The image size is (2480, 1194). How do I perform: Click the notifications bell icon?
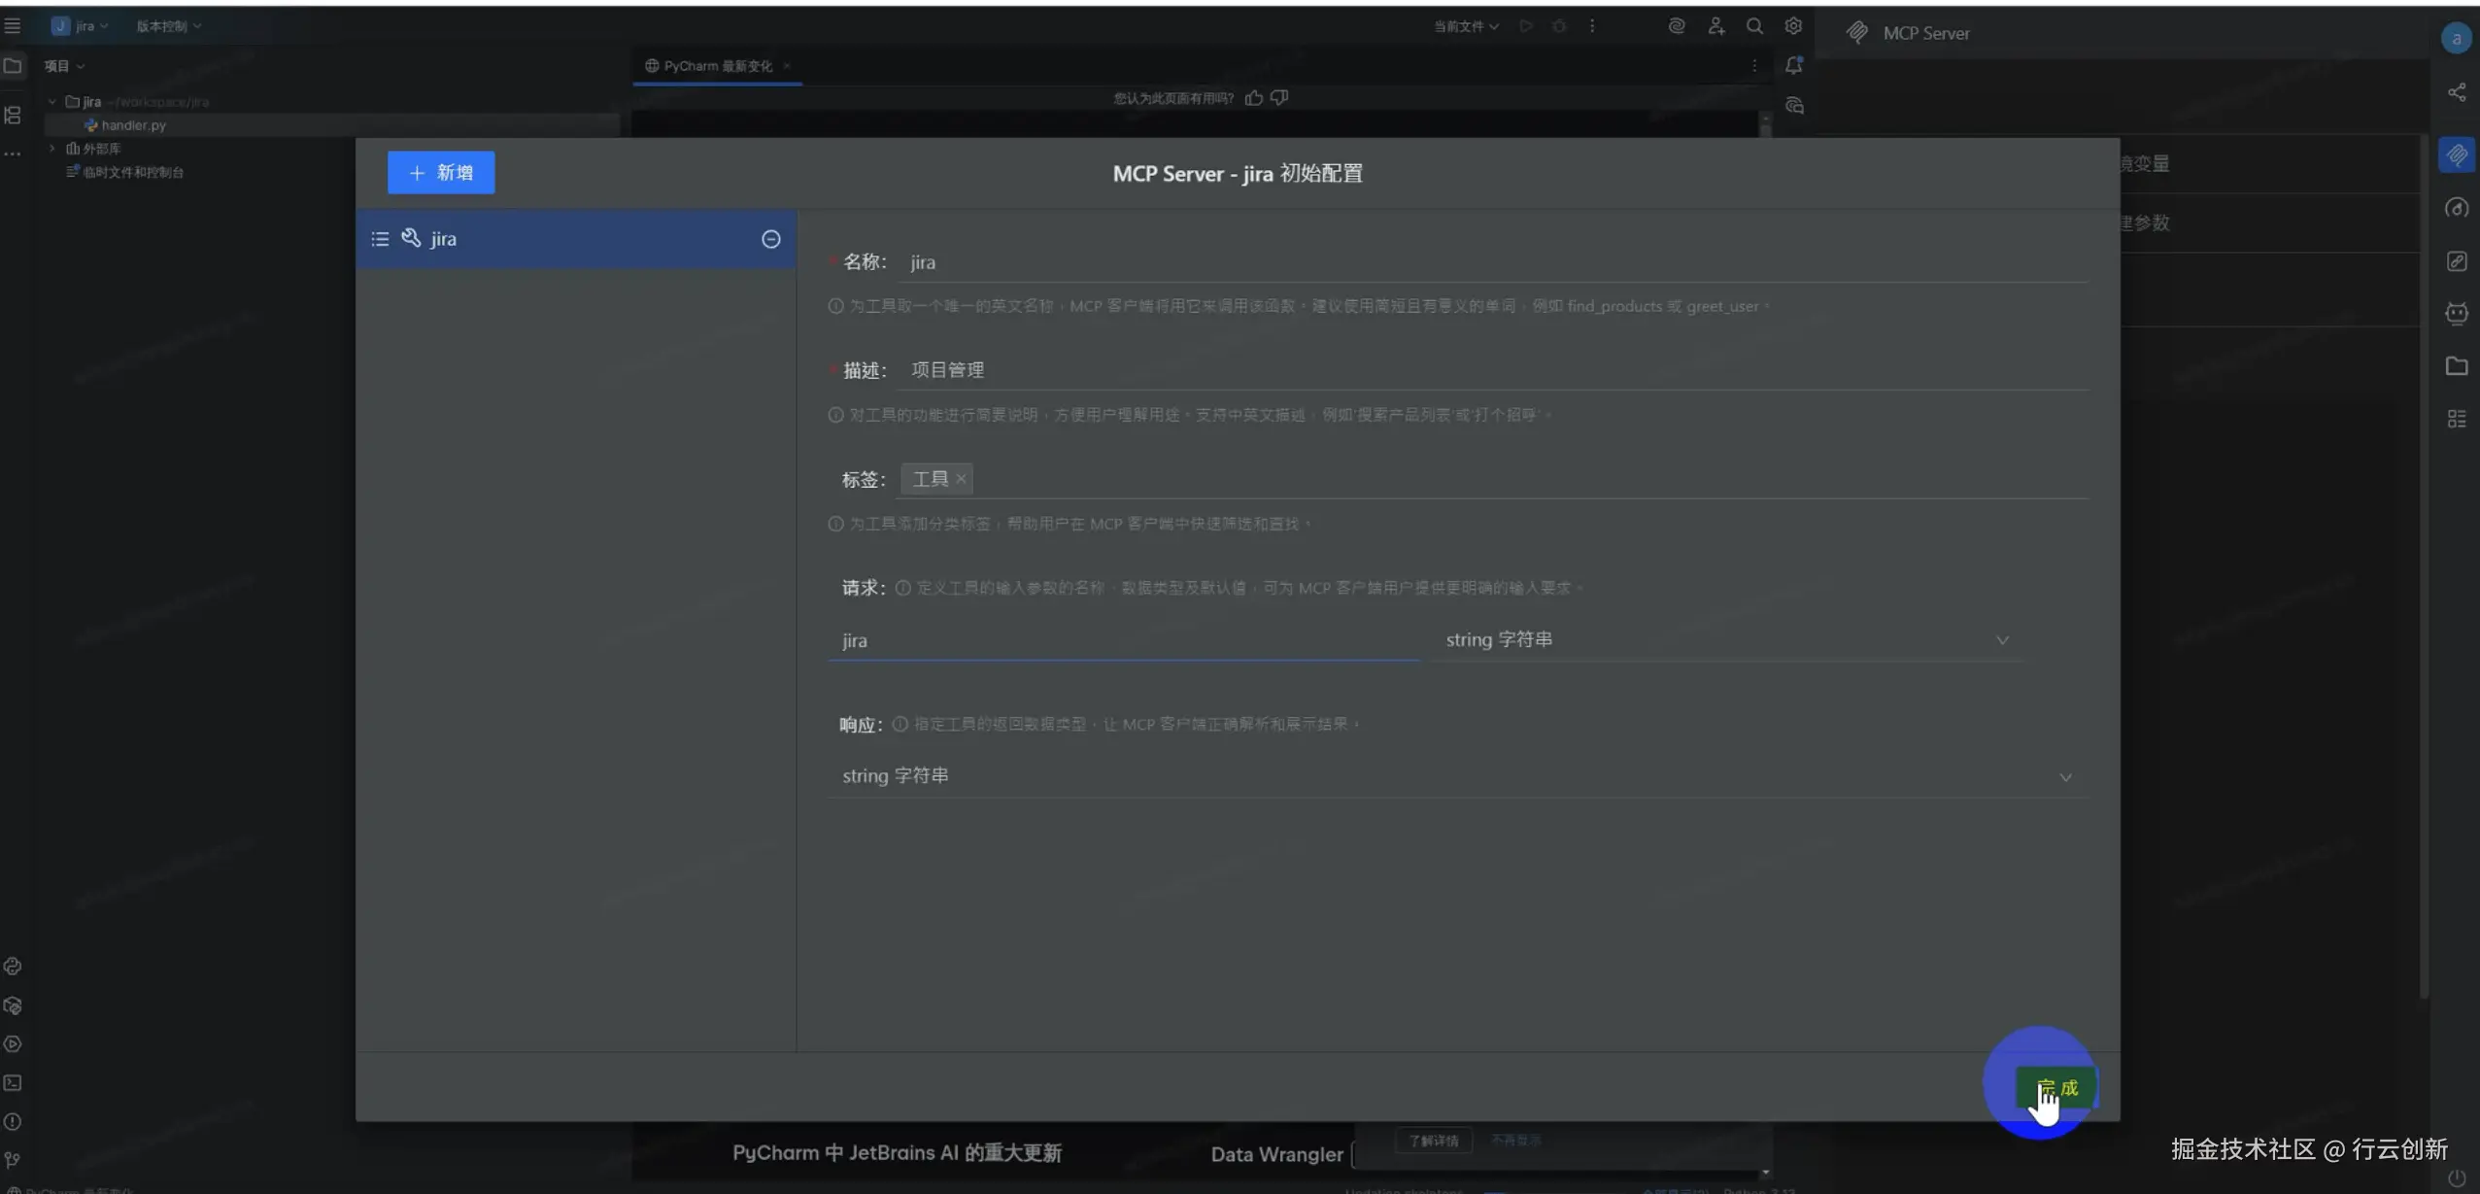(1793, 66)
